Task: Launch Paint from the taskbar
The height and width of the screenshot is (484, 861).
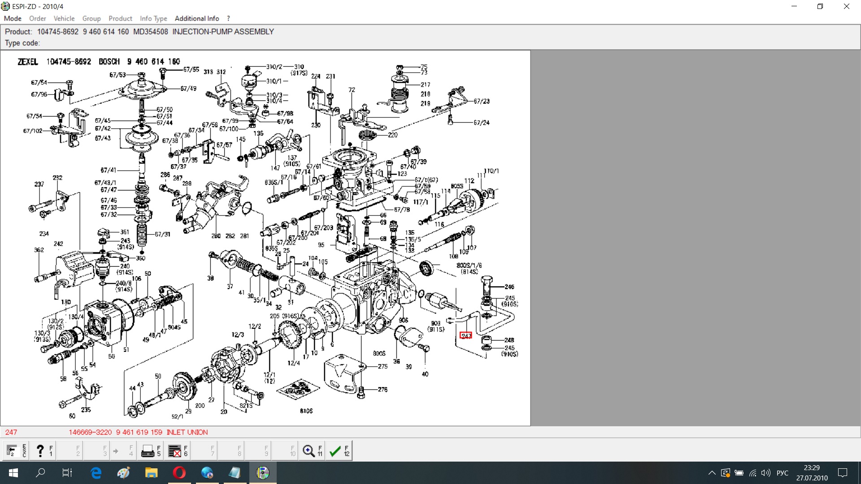Action: pos(123,473)
